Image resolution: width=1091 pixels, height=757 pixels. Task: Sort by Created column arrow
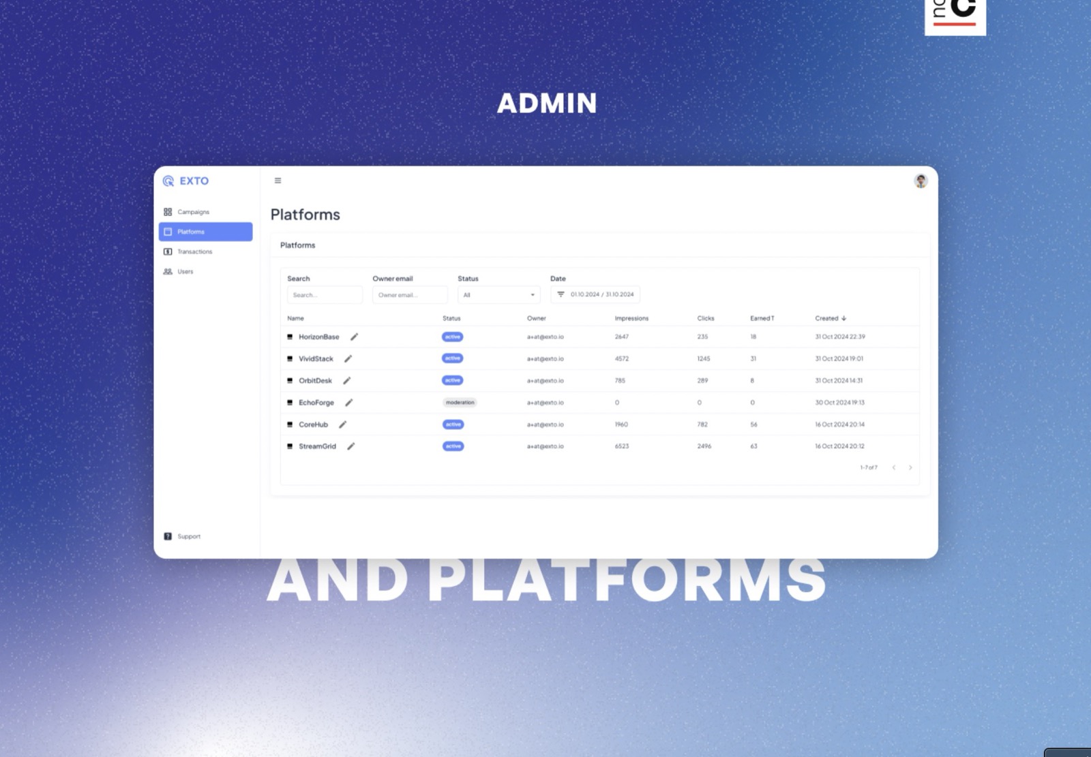843,318
